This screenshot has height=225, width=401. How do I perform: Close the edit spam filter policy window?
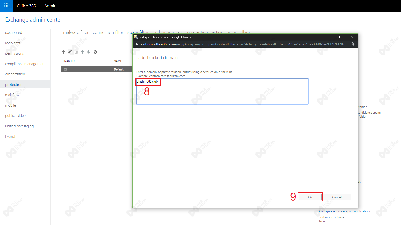pyautogui.click(x=352, y=37)
